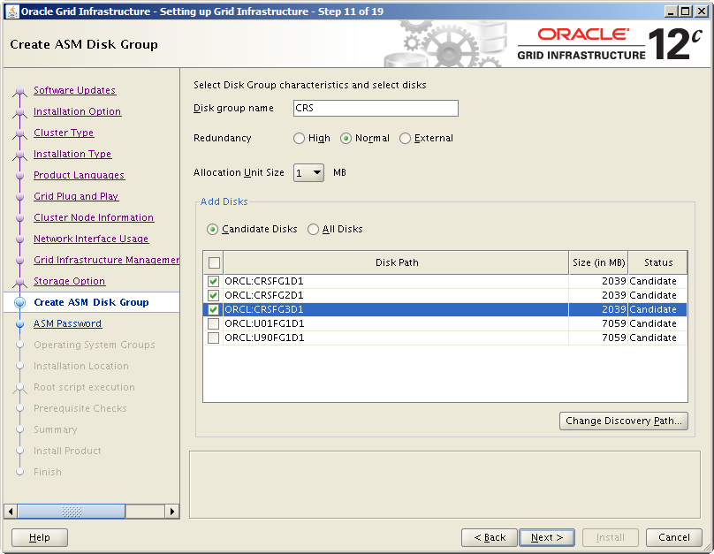The height and width of the screenshot is (554, 714).
Task: Go to Storage Option step
Action: coord(69,282)
